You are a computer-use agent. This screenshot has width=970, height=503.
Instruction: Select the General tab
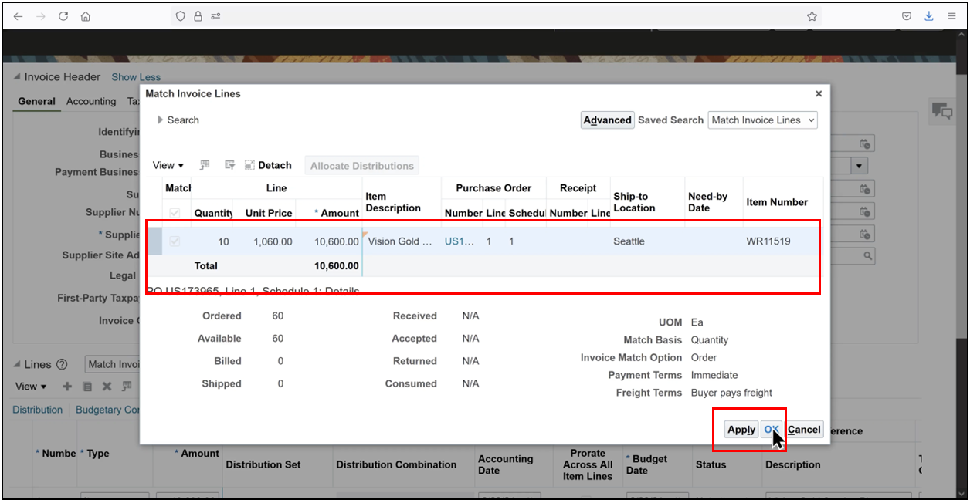[x=36, y=101]
